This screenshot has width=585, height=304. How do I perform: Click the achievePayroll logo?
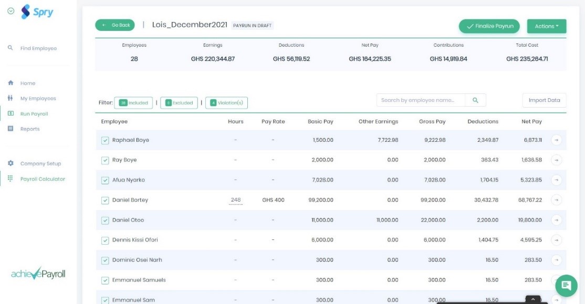[38, 274]
